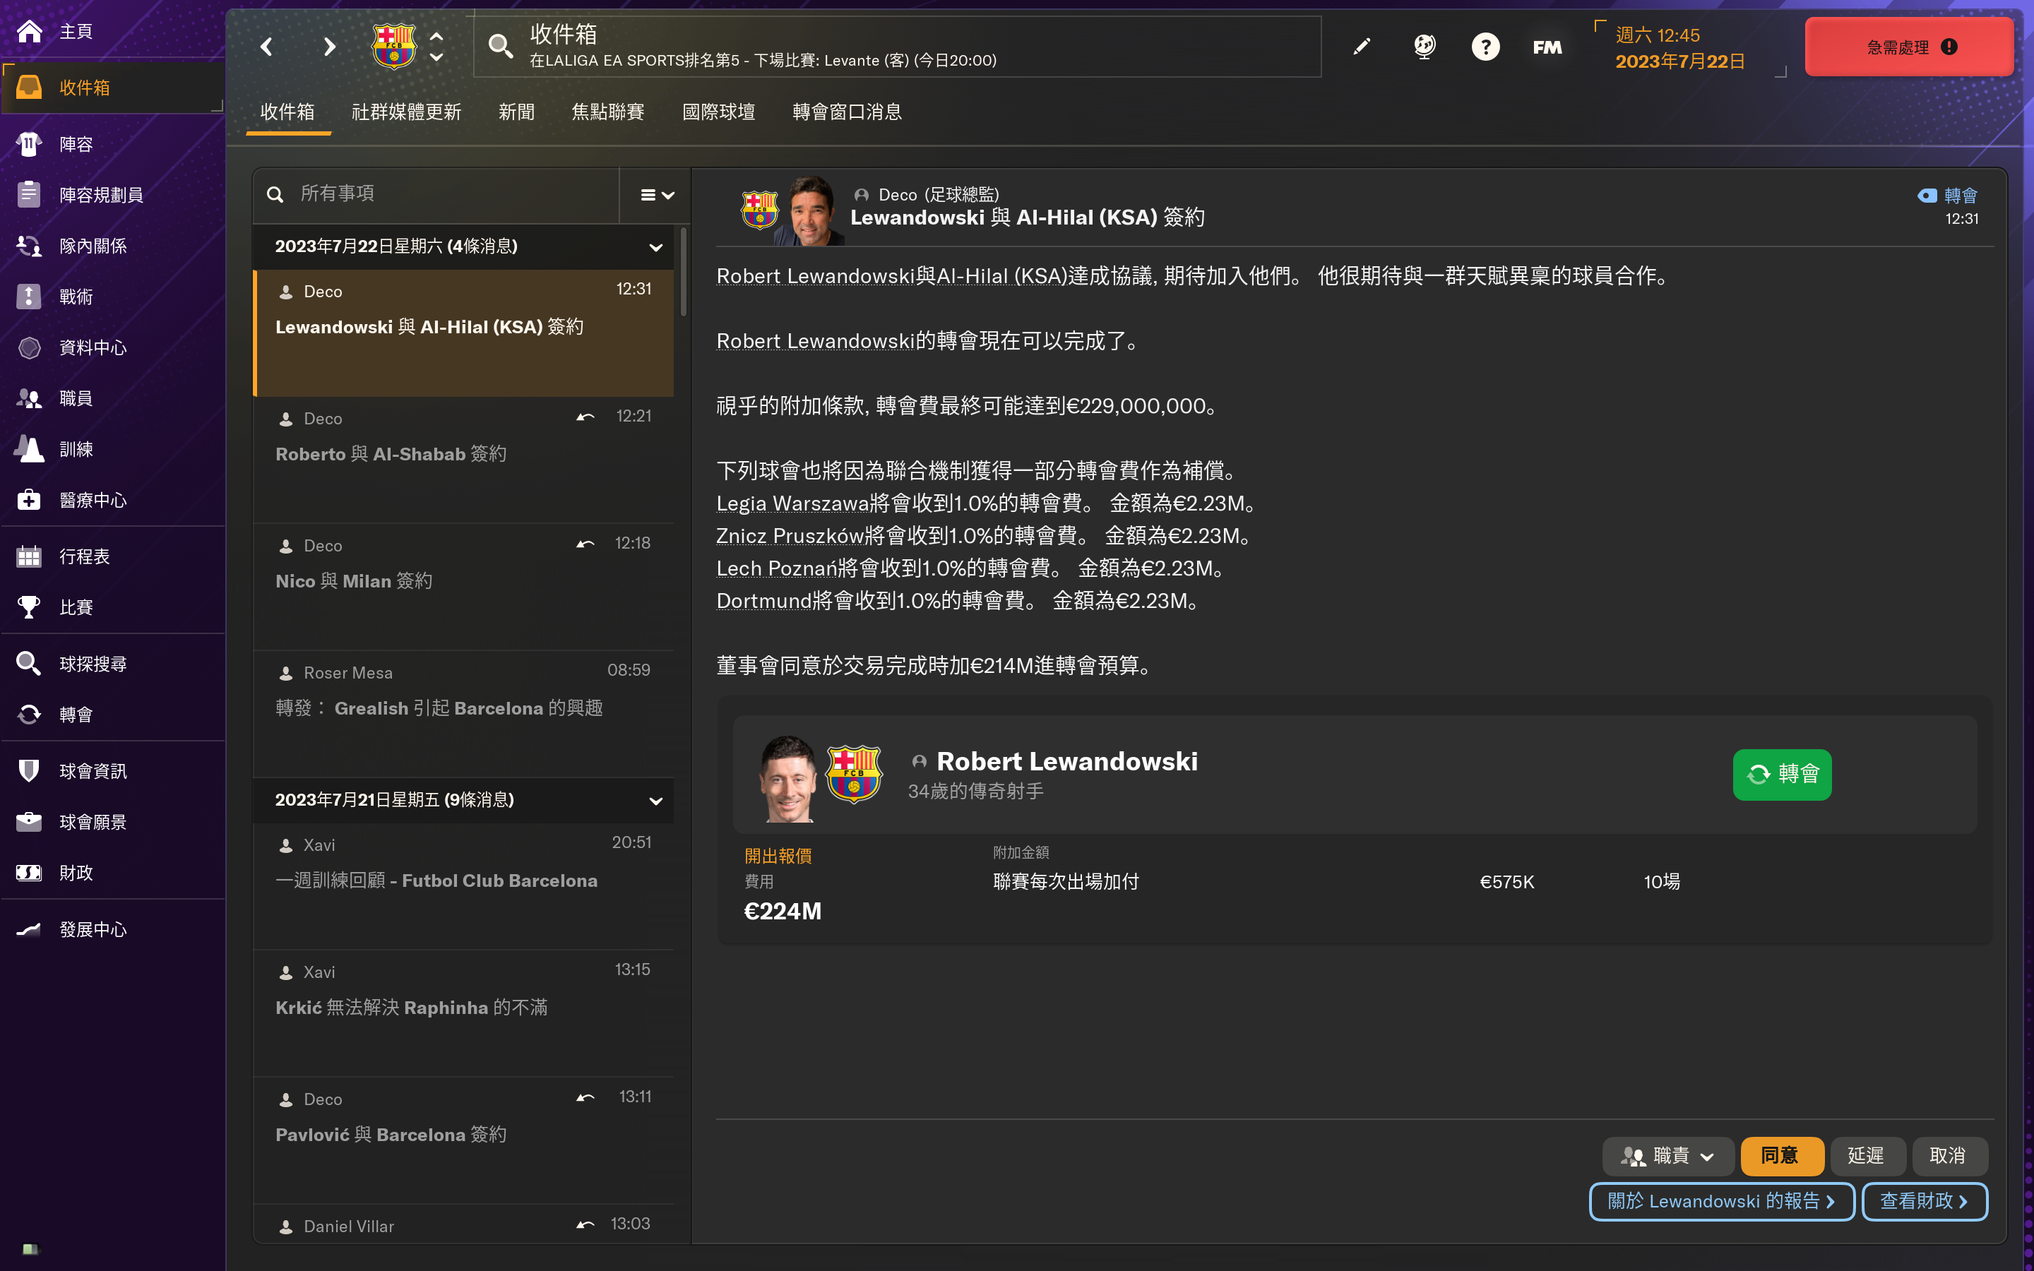Open 醫療中心 medical centre

click(x=112, y=500)
